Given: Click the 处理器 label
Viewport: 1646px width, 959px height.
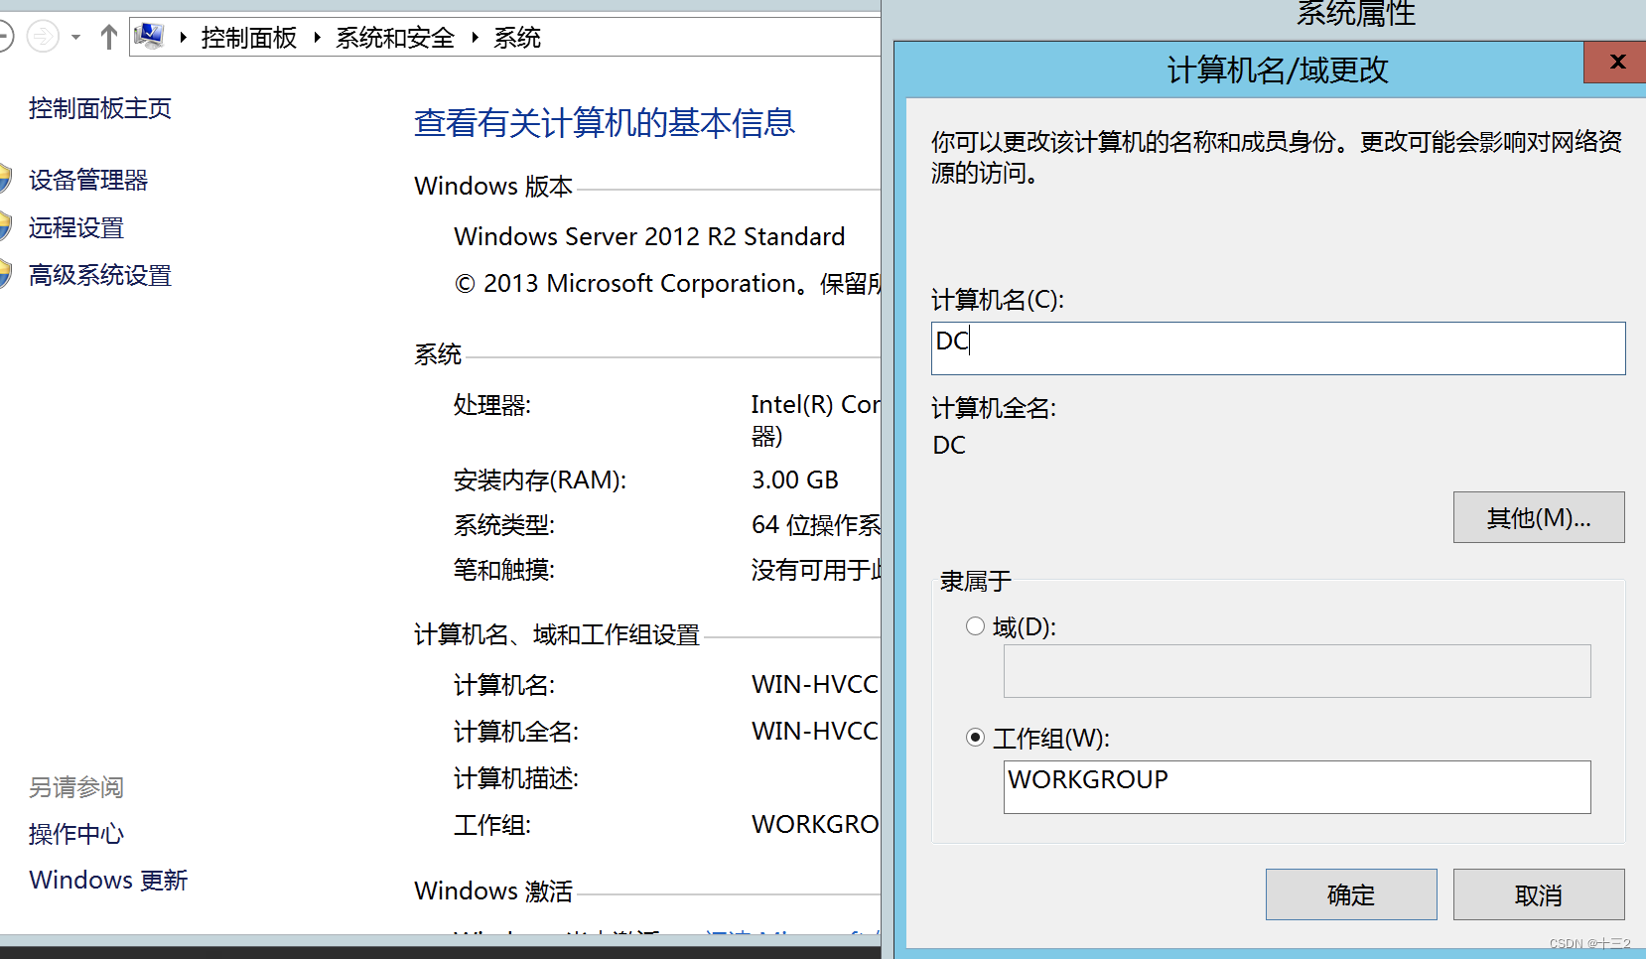Looking at the screenshot, I should (x=492, y=405).
